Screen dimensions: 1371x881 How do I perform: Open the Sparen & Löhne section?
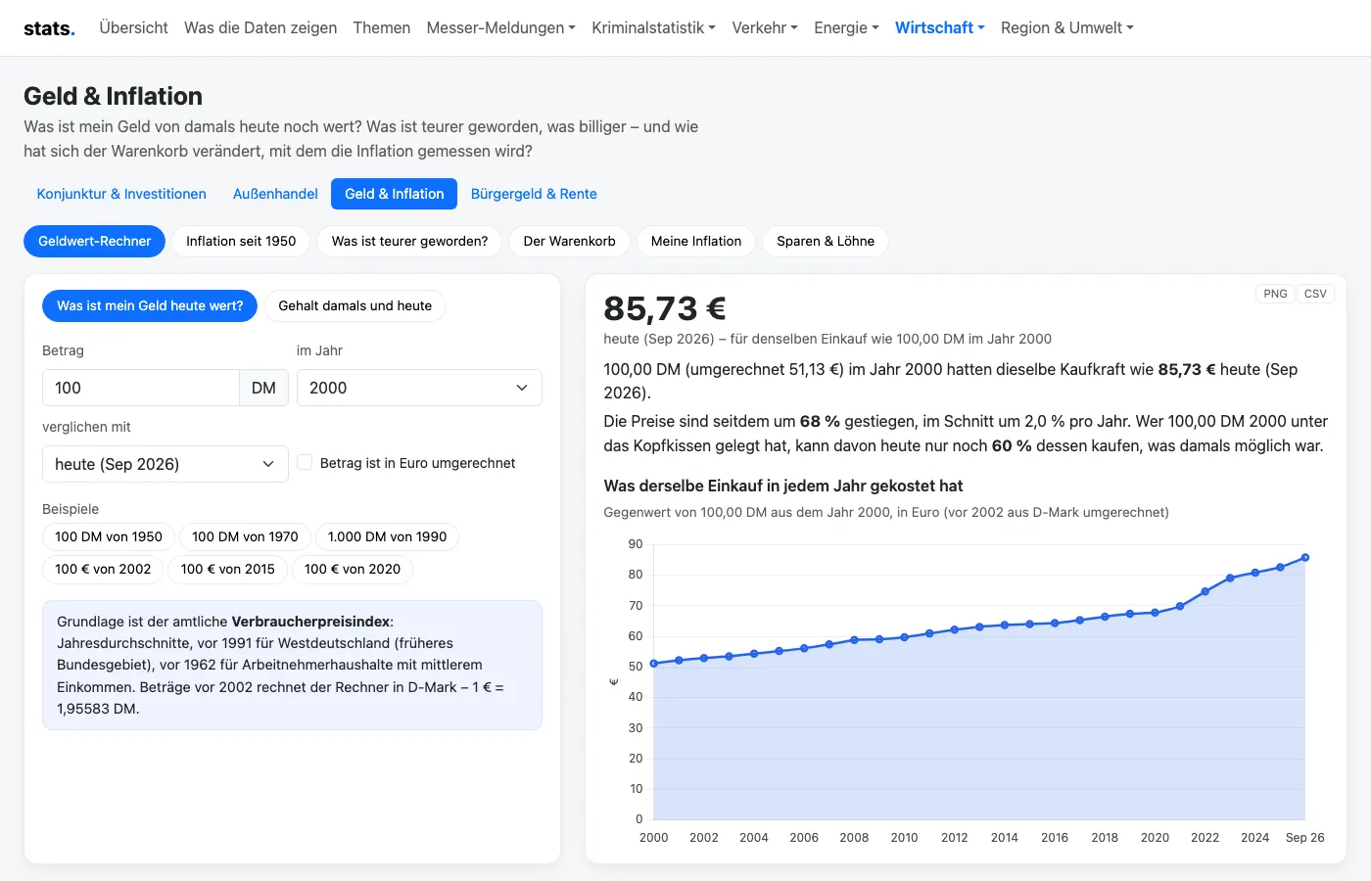click(x=826, y=241)
